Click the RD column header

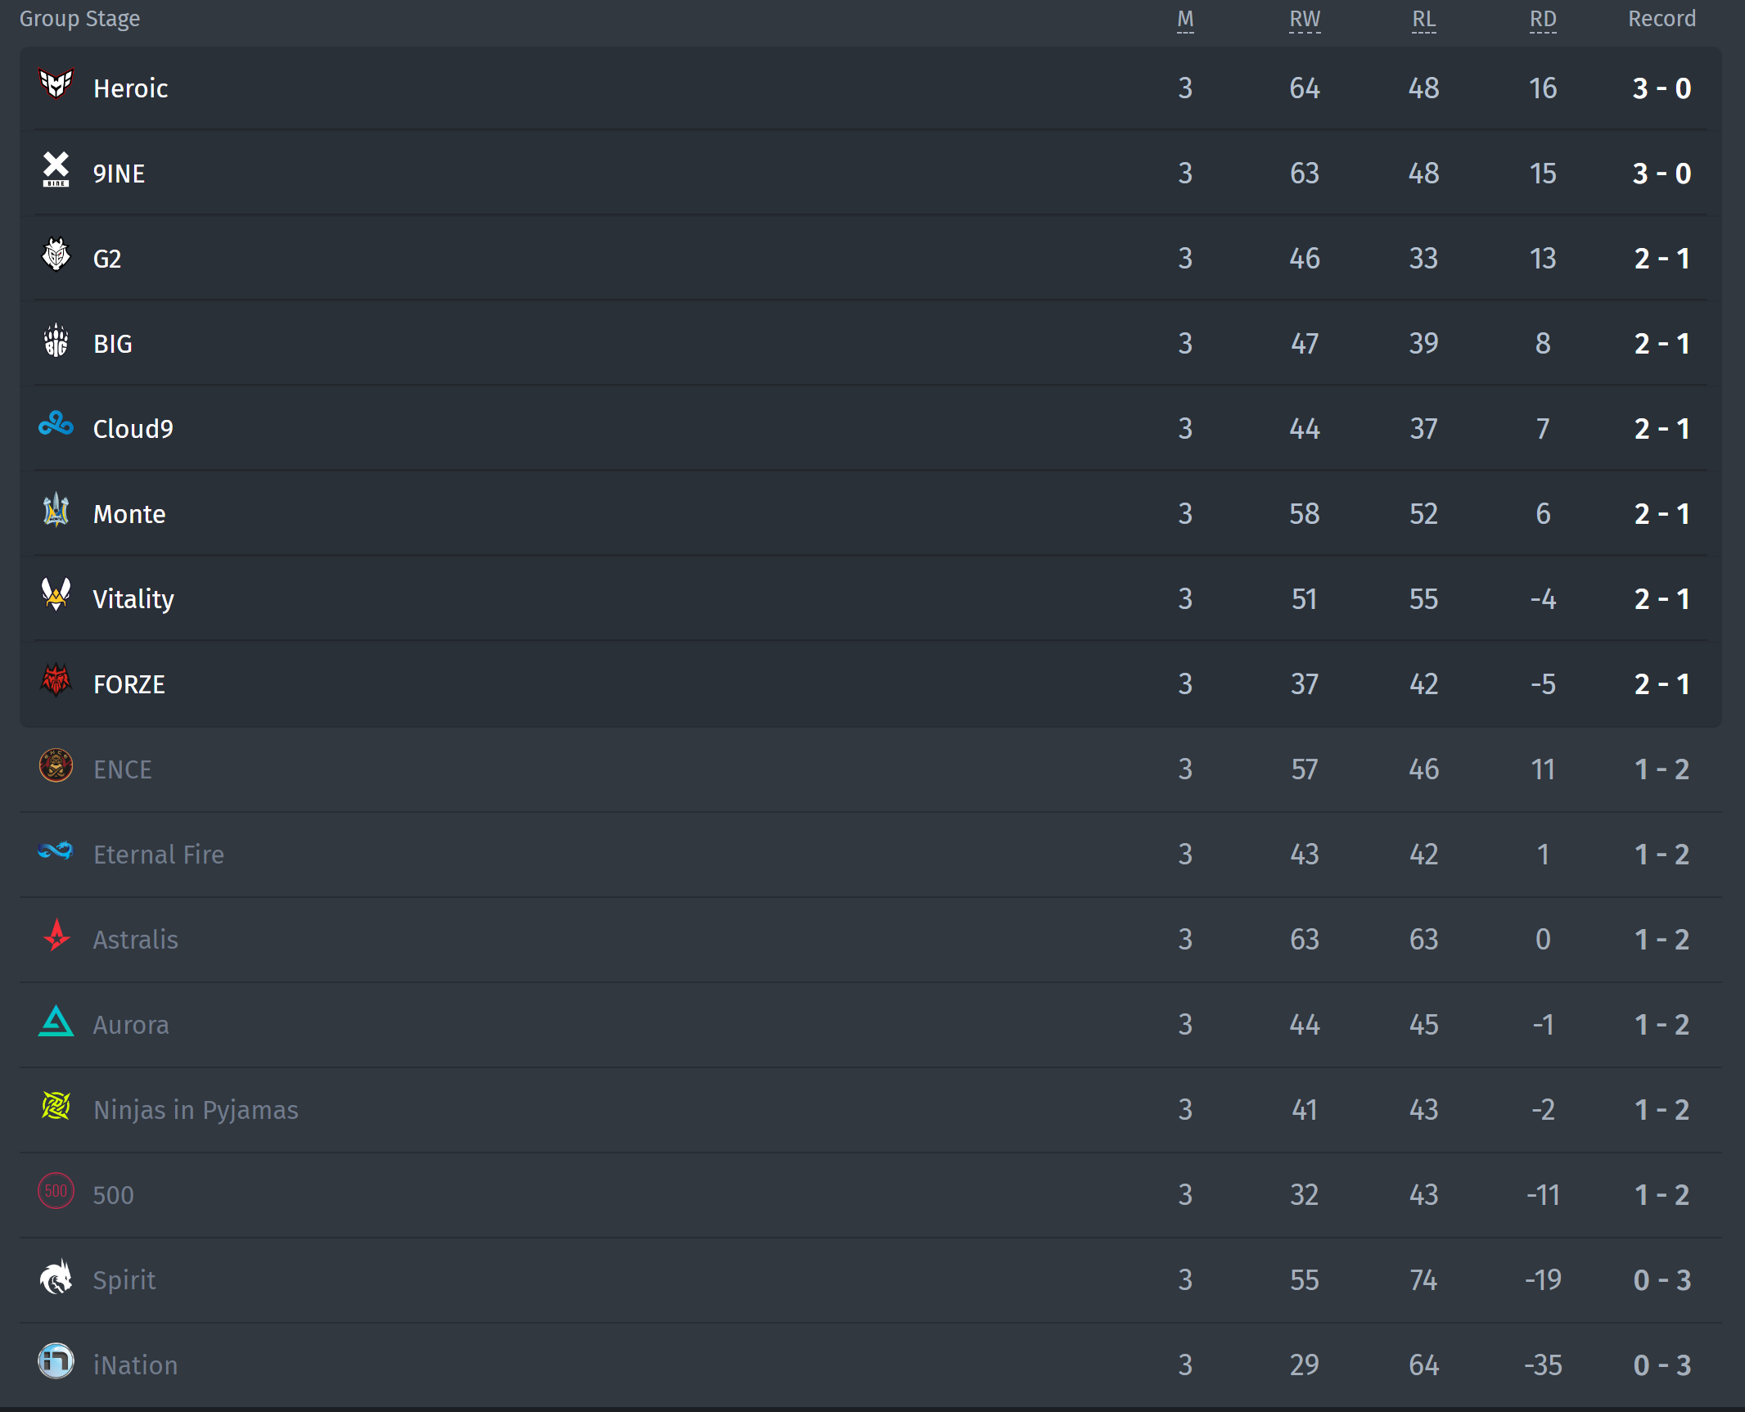click(1543, 20)
